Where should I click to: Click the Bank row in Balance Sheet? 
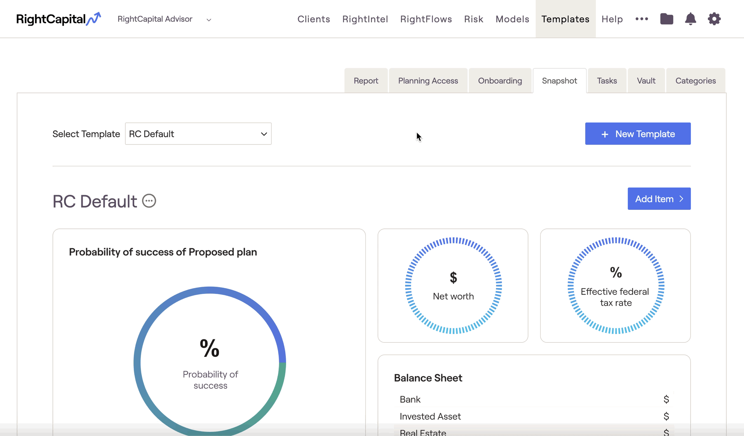click(x=534, y=399)
